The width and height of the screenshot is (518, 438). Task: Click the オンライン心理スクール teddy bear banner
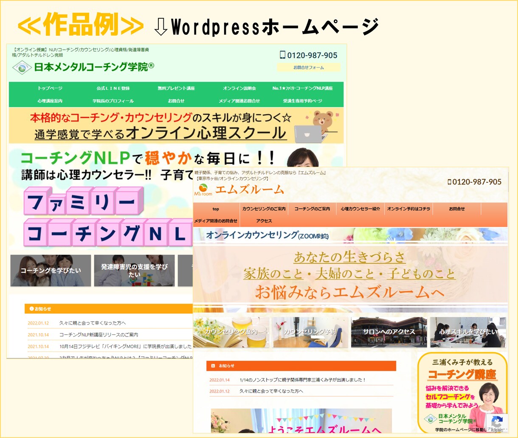pos(176,125)
